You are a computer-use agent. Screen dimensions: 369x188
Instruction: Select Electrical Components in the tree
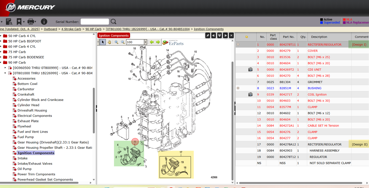[35, 116]
